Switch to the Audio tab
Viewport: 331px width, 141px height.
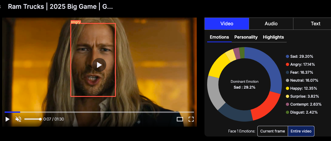coord(271,24)
